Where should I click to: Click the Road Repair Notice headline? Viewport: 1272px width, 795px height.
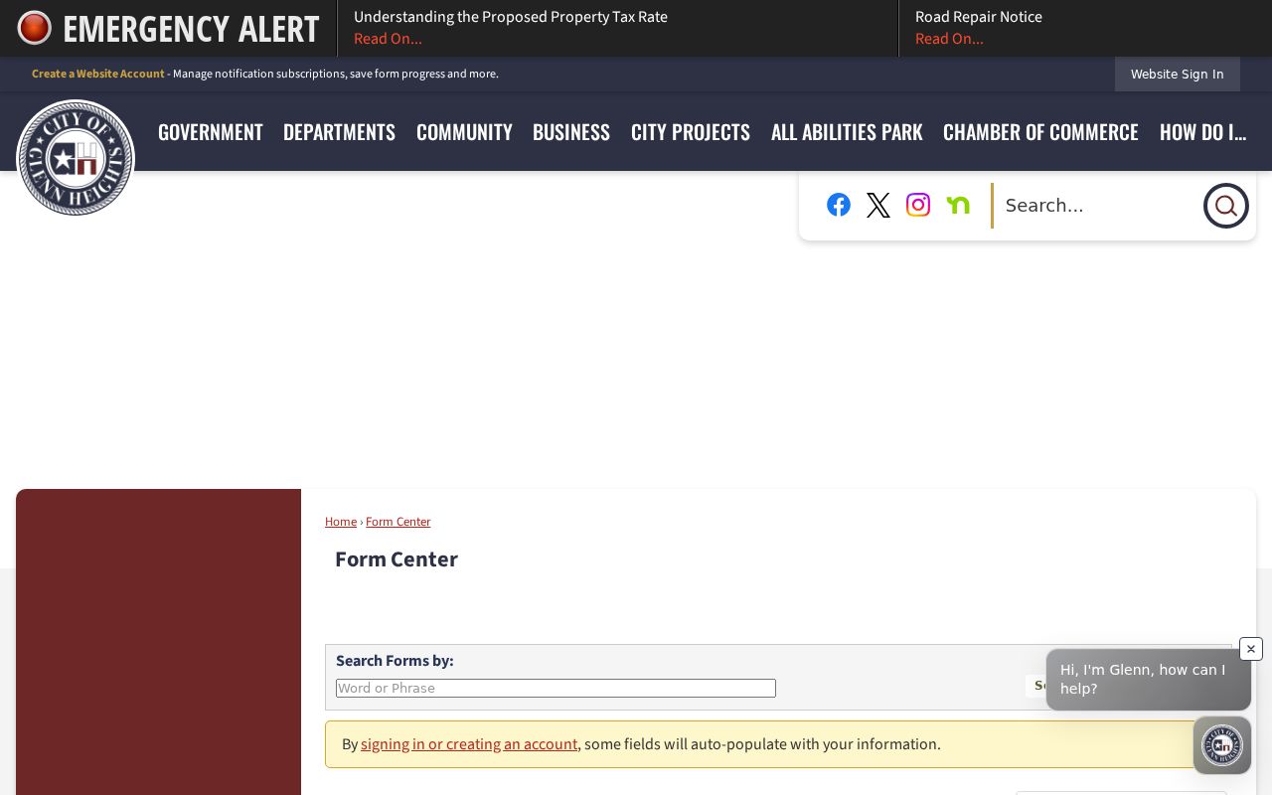pos(979,17)
